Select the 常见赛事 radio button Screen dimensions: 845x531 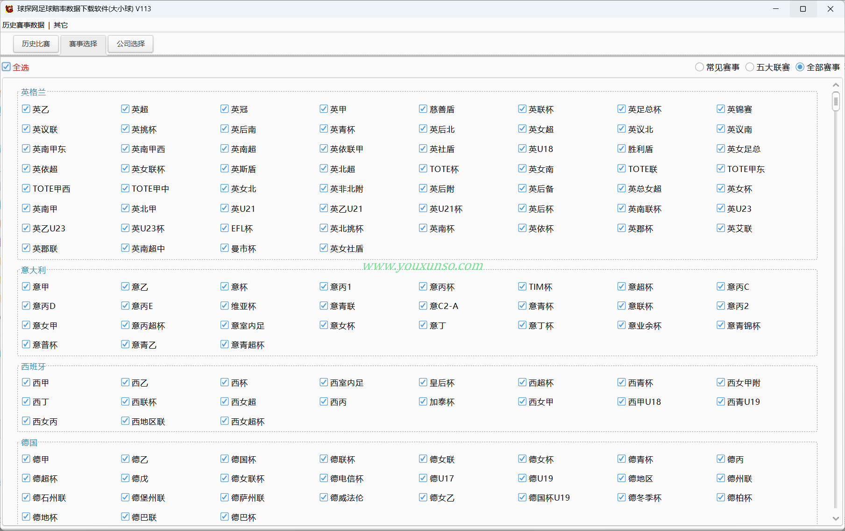699,67
